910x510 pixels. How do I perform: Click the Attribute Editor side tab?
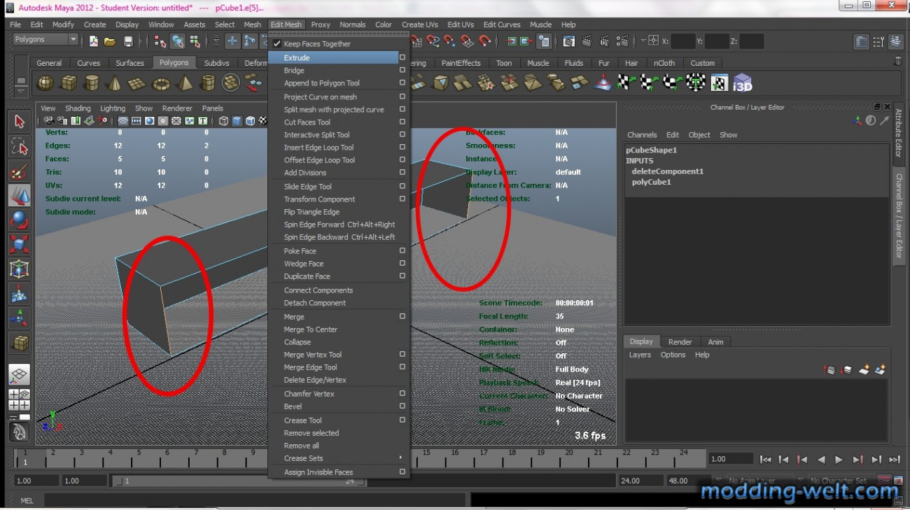(899, 133)
